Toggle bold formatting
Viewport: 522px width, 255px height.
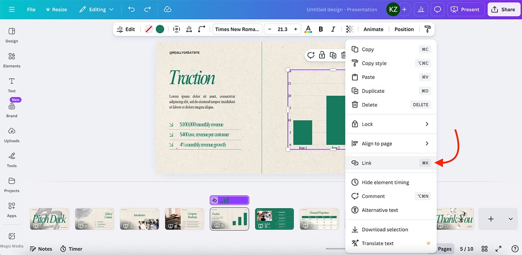[x=321, y=29]
